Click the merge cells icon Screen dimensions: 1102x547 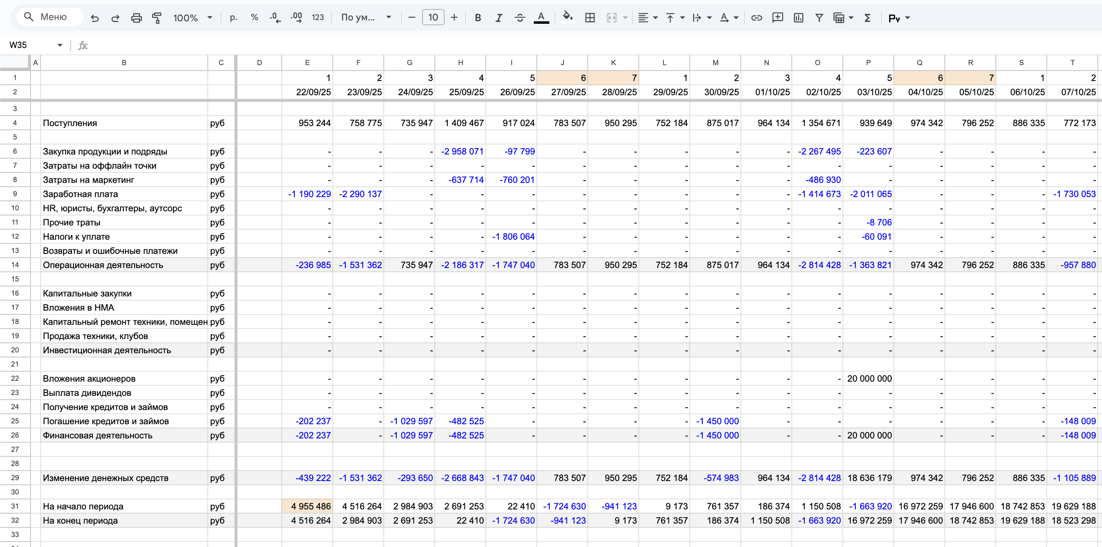pyautogui.click(x=612, y=18)
